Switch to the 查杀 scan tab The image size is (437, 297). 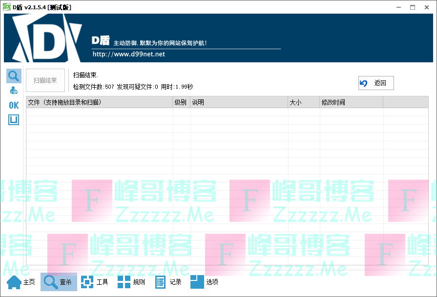coord(59,282)
